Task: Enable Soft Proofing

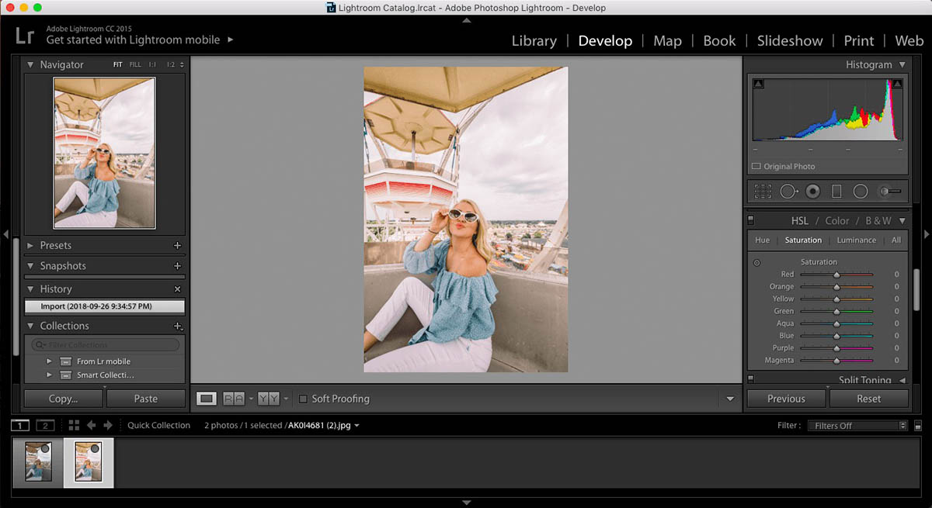Action: [x=303, y=398]
